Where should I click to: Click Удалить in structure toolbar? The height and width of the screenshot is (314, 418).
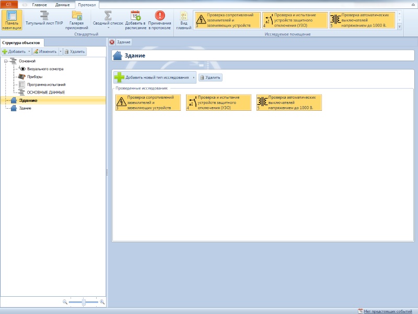(75, 51)
